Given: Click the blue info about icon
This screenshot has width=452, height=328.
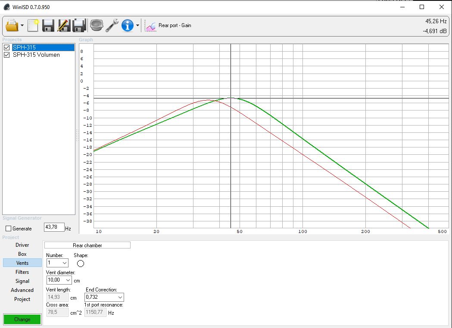Looking at the screenshot, I should [x=128, y=25].
